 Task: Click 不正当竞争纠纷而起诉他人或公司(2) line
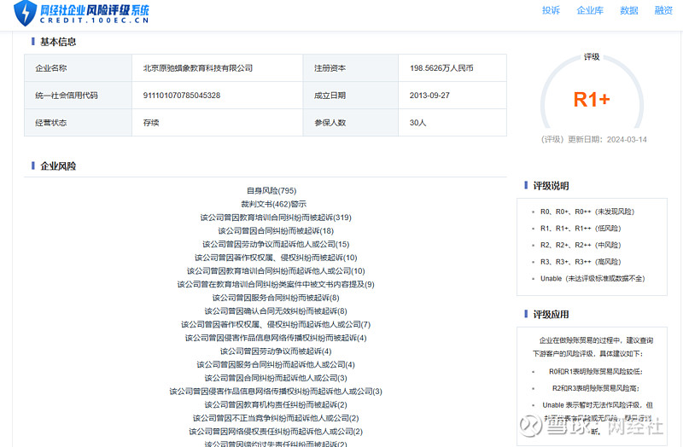276,418
